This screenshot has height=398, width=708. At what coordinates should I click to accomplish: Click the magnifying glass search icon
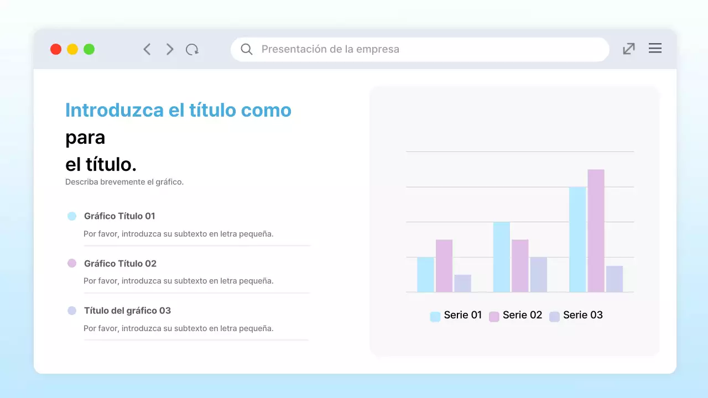(x=246, y=49)
